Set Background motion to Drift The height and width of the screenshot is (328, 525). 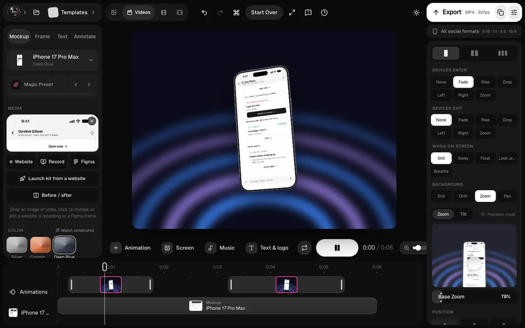463,196
